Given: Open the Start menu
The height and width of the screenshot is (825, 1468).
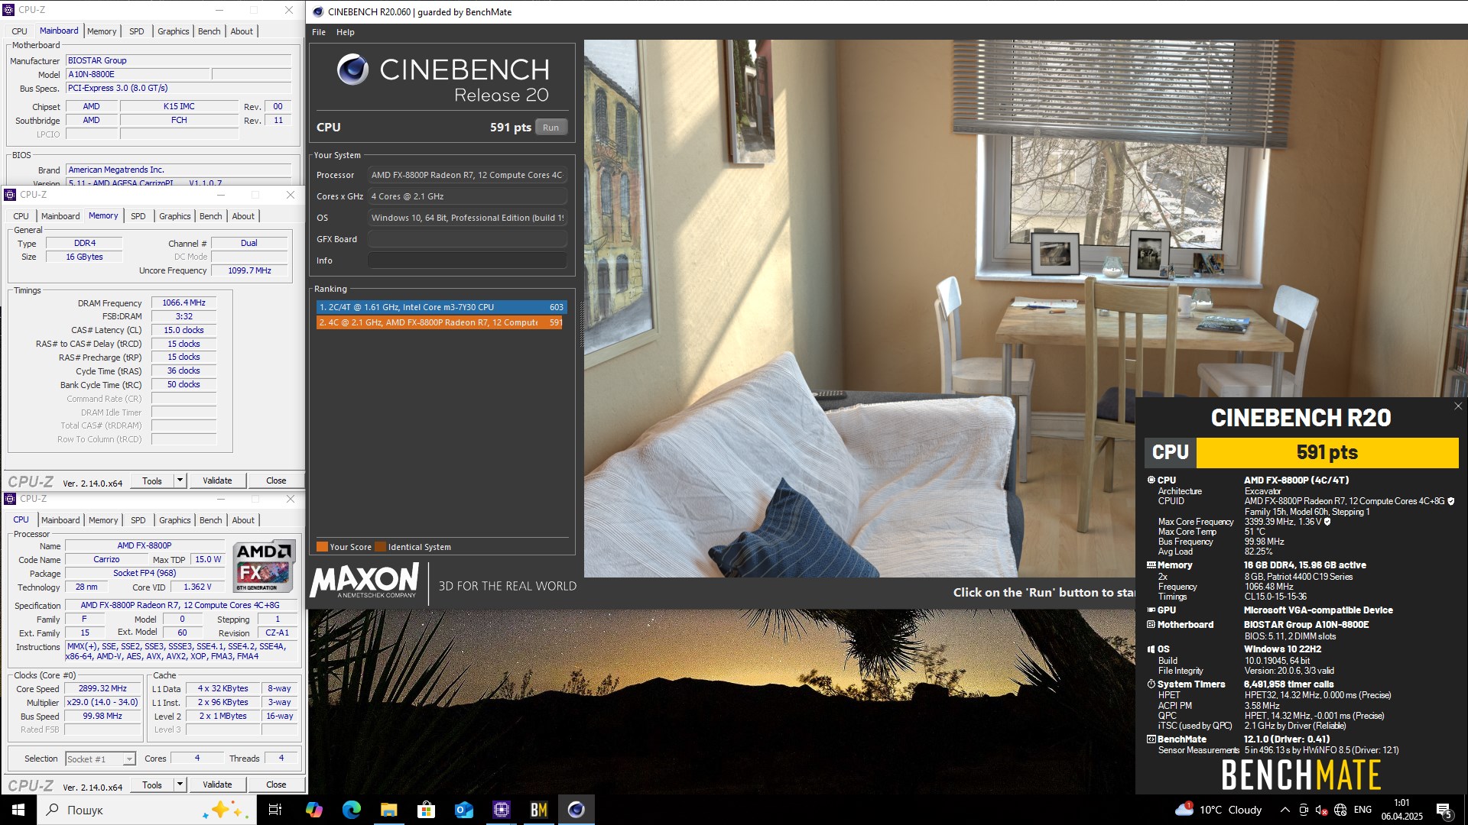Looking at the screenshot, I should pyautogui.click(x=18, y=810).
